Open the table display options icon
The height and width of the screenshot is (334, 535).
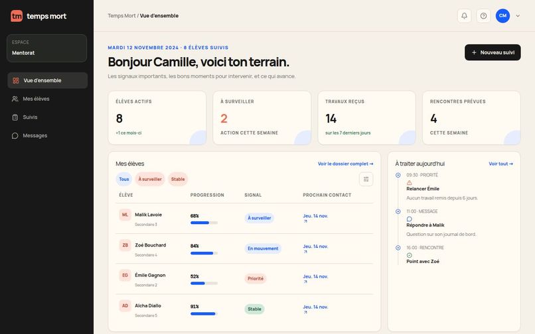click(x=366, y=180)
